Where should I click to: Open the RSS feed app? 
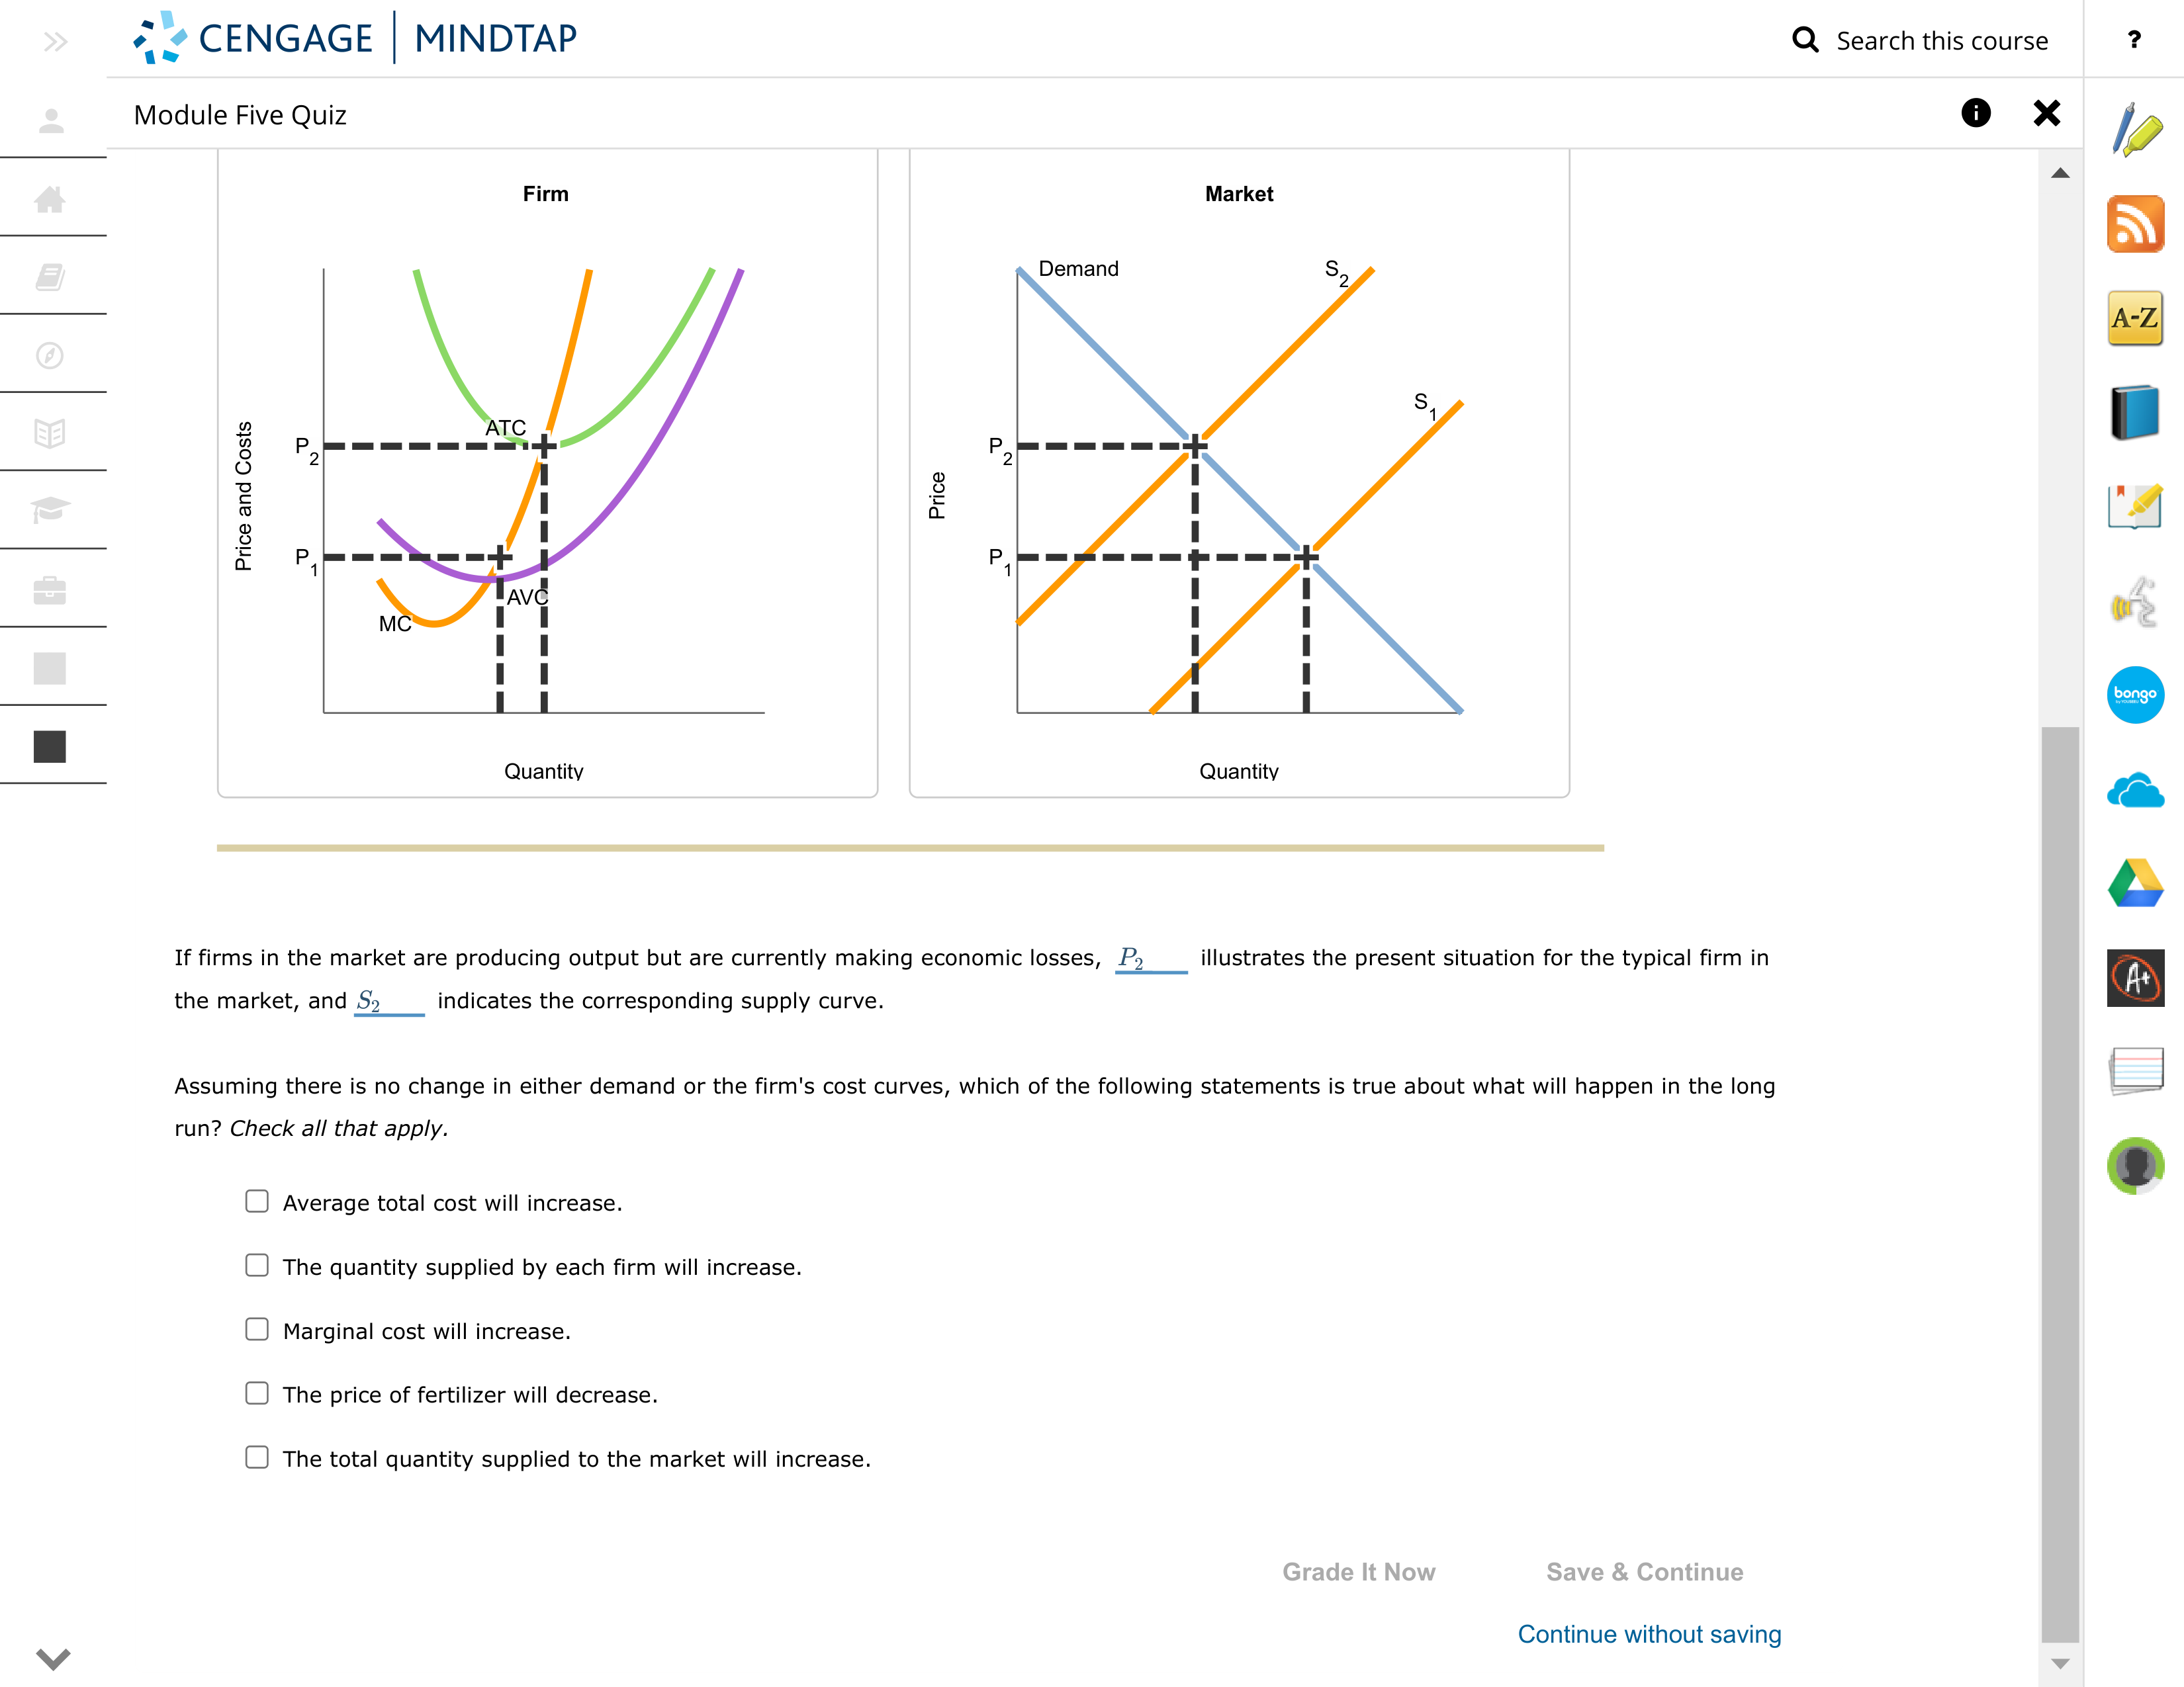click(2135, 225)
